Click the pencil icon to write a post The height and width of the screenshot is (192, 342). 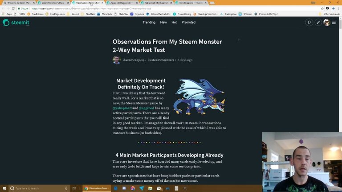coord(318,22)
